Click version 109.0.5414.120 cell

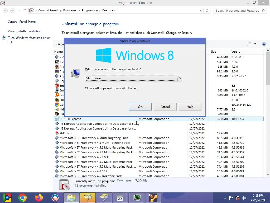[x=241, y=105]
